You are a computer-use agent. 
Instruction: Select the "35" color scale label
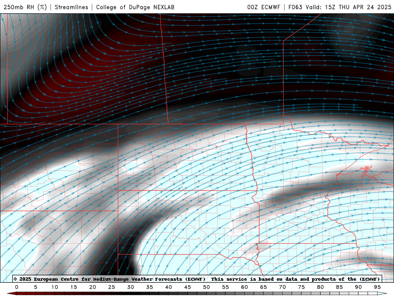click(150, 287)
